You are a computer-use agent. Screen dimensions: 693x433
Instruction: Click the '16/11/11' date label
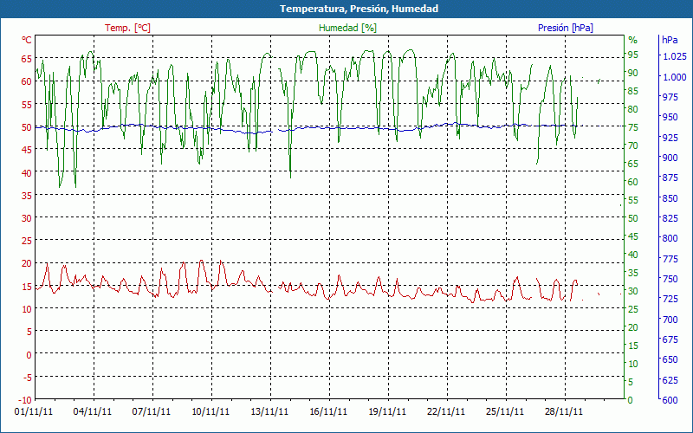[x=328, y=411]
